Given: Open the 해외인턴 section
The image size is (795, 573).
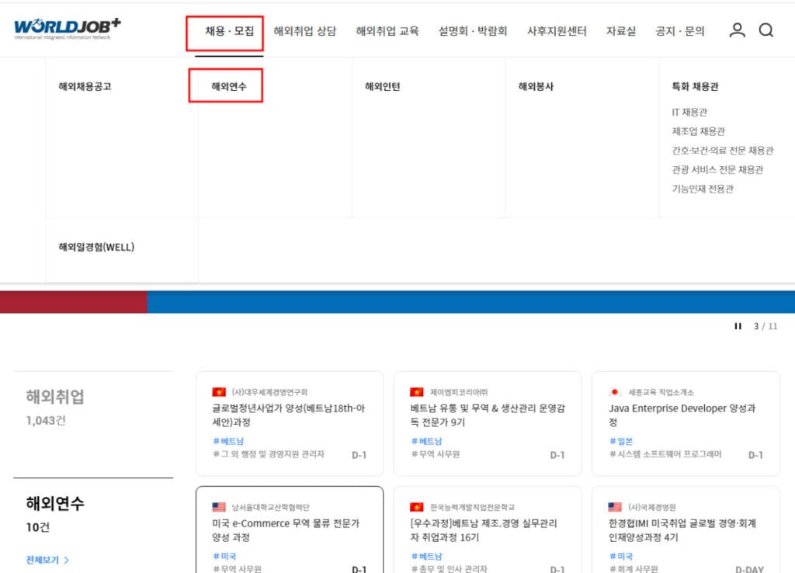Looking at the screenshot, I should (383, 86).
